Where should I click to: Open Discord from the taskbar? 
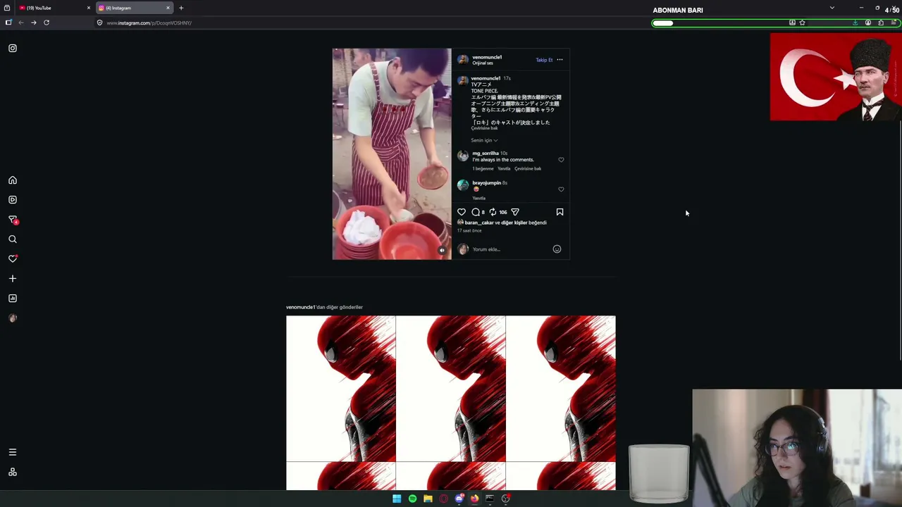[x=459, y=499]
